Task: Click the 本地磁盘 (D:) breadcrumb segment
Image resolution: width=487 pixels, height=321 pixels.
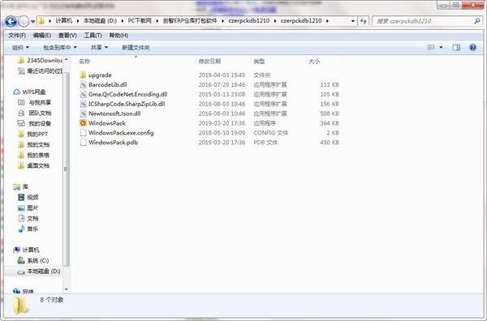Action: coord(100,21)
